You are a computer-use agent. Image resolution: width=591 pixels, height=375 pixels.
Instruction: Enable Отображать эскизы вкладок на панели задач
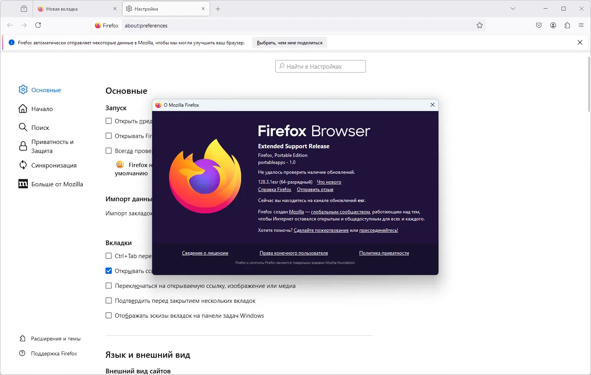tap(109, 315)
